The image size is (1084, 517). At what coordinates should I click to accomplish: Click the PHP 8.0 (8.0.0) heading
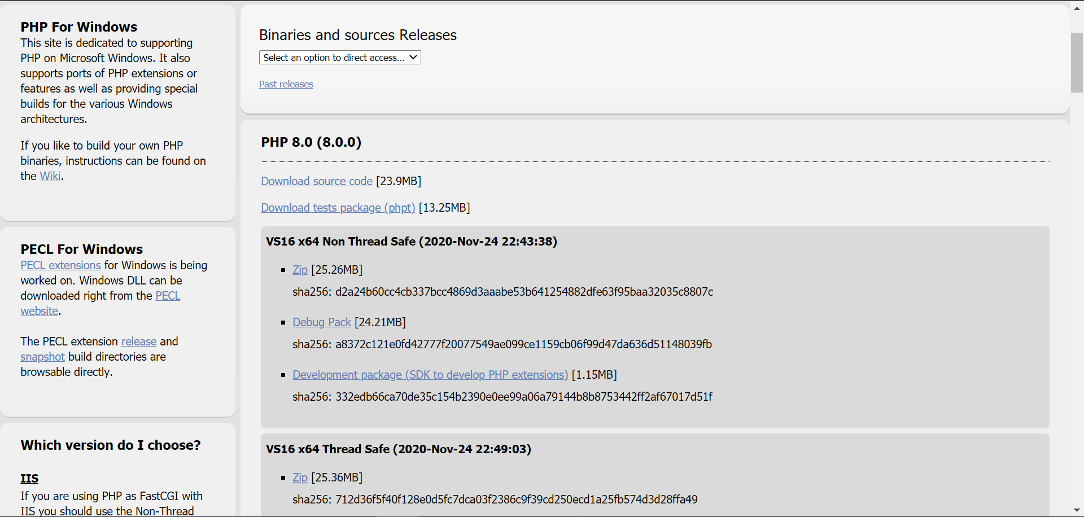311,142
